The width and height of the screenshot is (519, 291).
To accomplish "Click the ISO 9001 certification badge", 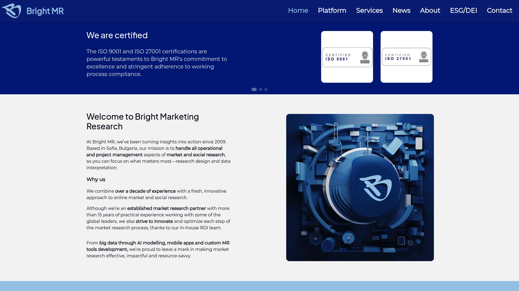I will click(347, 57).
